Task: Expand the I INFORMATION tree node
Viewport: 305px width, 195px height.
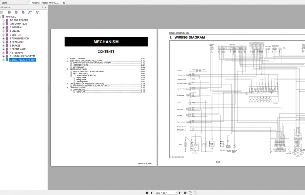Action: point(3,24)
